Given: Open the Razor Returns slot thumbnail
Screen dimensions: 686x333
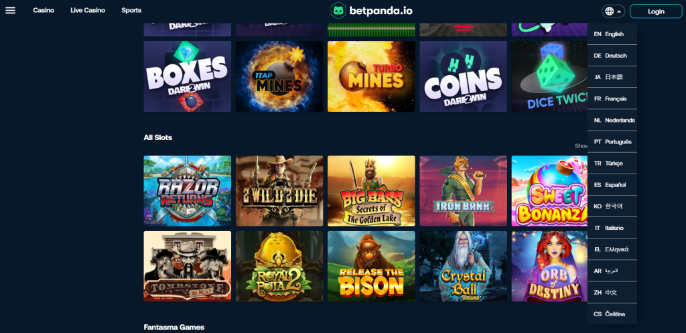Looking at the screenshot, I should click(x=188, y=191).
